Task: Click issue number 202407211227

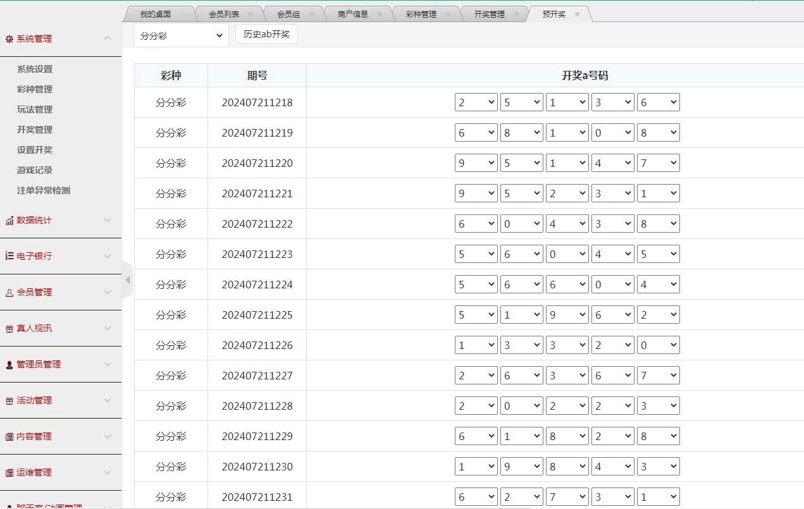Action: (257, 376)
